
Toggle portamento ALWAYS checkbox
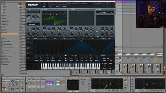click(x=103, y=64)
